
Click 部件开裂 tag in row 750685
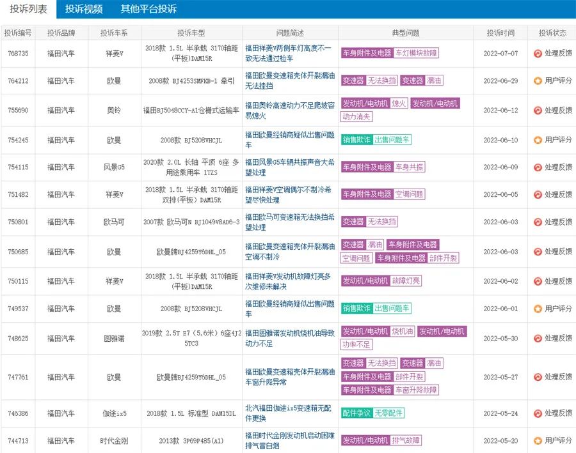443,258
